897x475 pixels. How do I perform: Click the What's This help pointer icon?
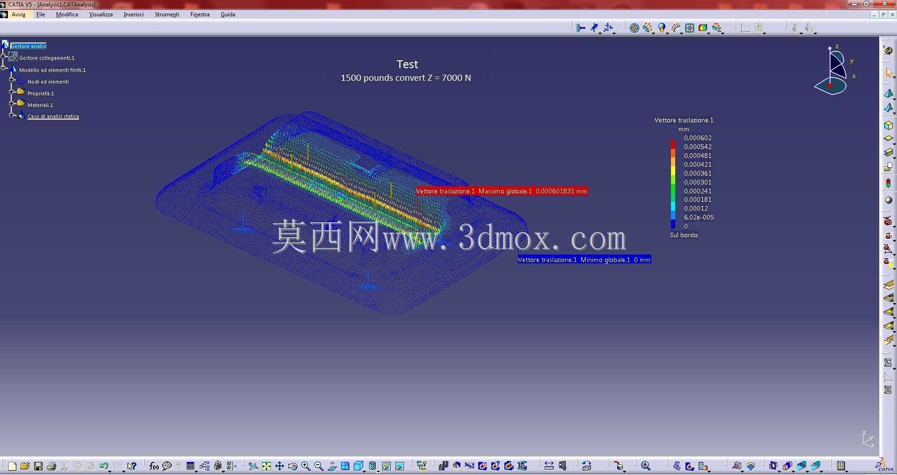[131, 466]
